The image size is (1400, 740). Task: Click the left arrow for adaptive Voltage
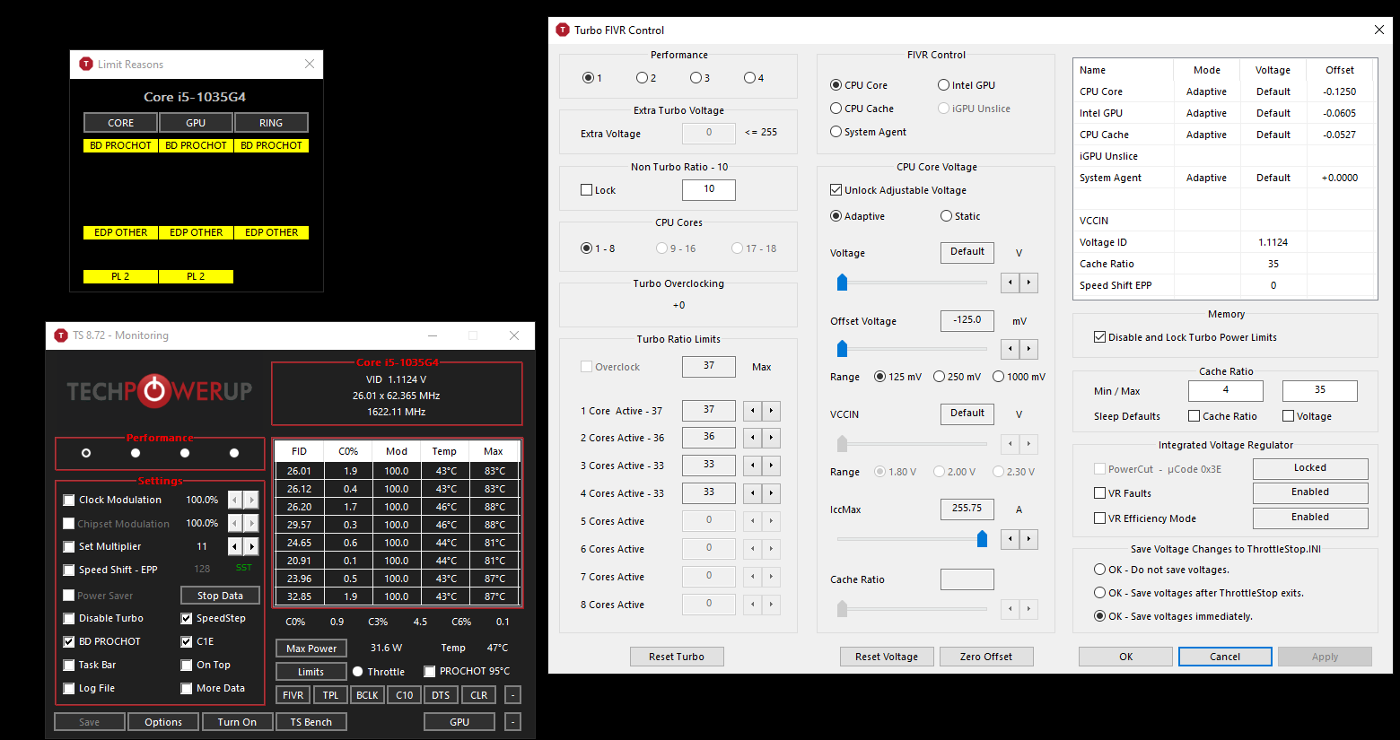click(x=1011, y=283)
